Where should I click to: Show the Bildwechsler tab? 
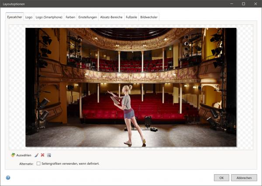[x=149, y=17]
